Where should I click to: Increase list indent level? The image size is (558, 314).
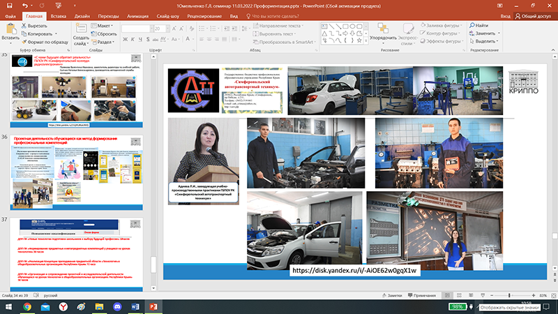click(234, 29)
